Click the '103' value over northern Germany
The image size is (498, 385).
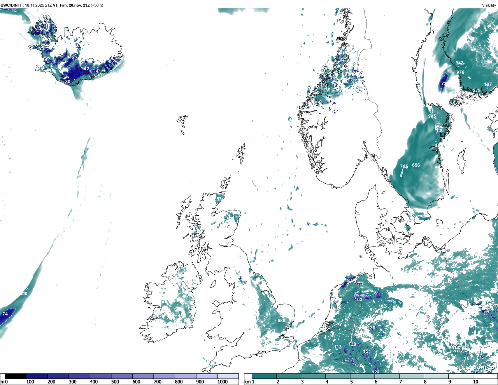(358, 300)
